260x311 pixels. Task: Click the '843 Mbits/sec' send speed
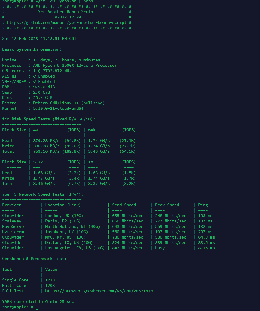point(128,248)
